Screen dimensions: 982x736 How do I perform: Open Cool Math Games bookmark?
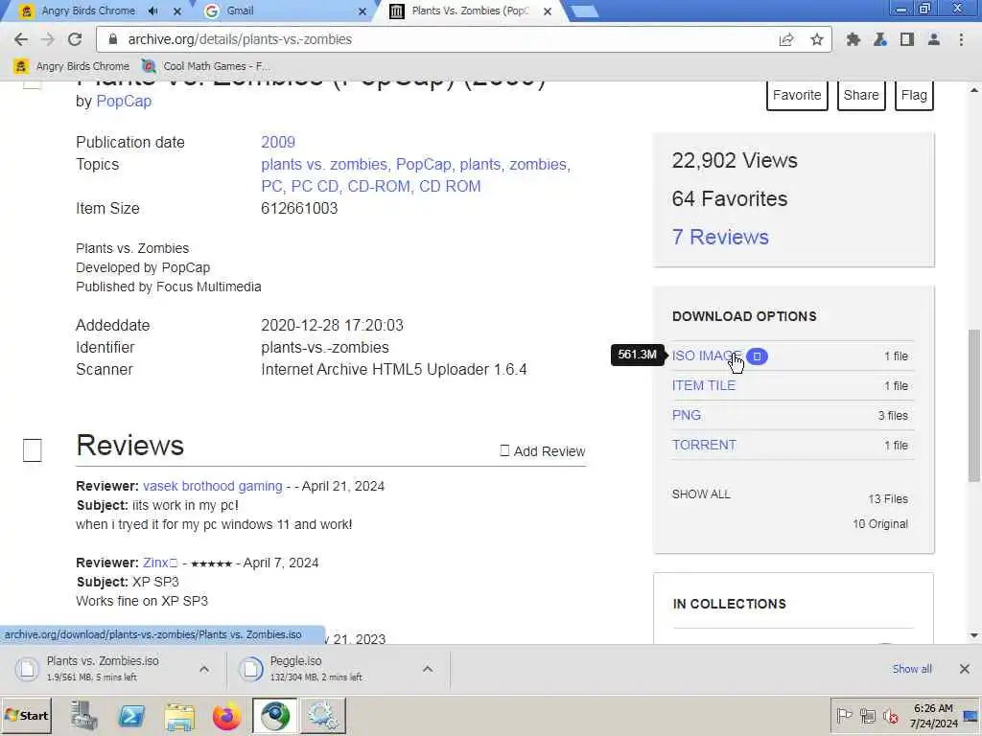point(206,66)
